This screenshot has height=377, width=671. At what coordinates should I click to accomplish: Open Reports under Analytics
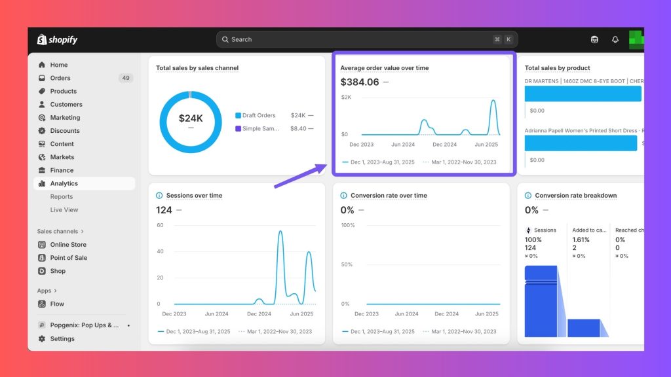coord(61,196)
